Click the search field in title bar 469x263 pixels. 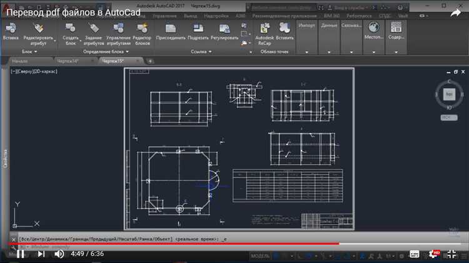point(283,7)
